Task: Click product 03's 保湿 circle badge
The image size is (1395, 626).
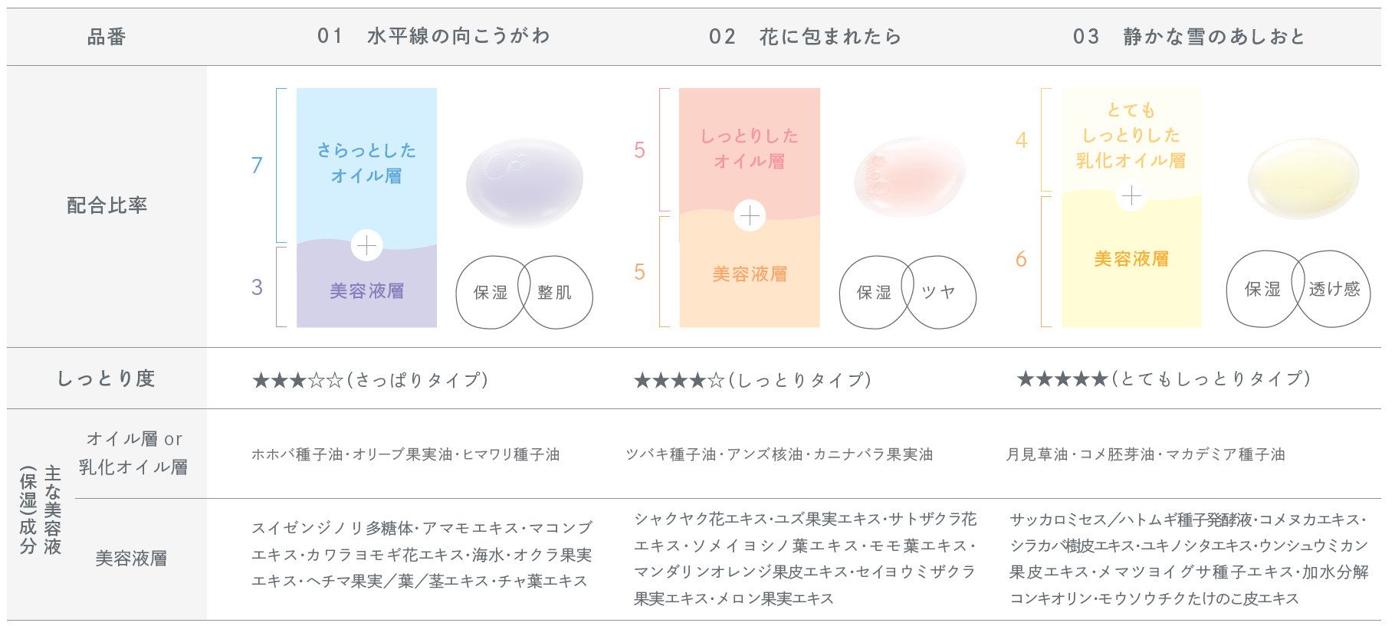Action: click(x=1261, y=289)
